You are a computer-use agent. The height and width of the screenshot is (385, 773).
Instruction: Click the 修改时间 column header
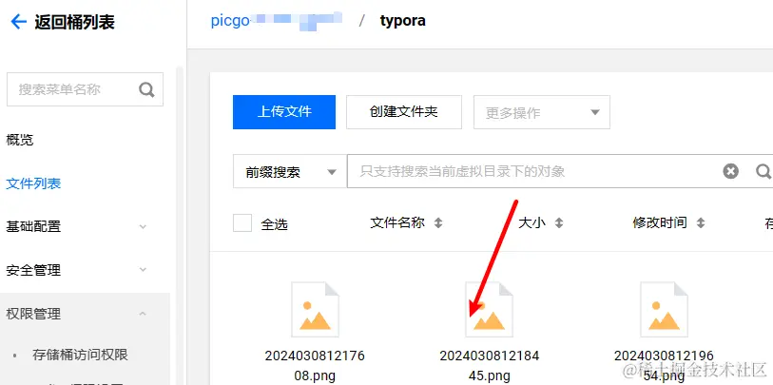click(660, 222)
